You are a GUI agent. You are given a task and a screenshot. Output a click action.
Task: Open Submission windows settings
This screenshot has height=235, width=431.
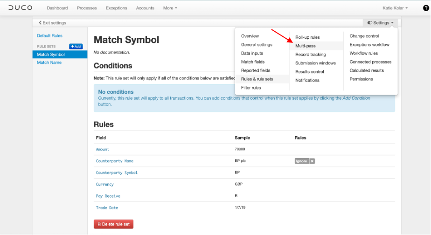[x=315, y=63]
